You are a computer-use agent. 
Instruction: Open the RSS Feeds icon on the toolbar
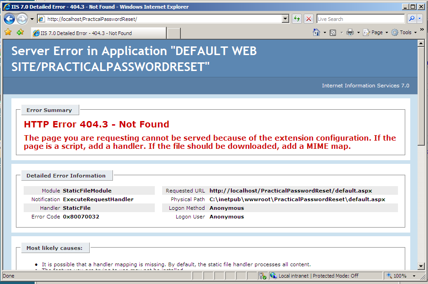(333, 32)
